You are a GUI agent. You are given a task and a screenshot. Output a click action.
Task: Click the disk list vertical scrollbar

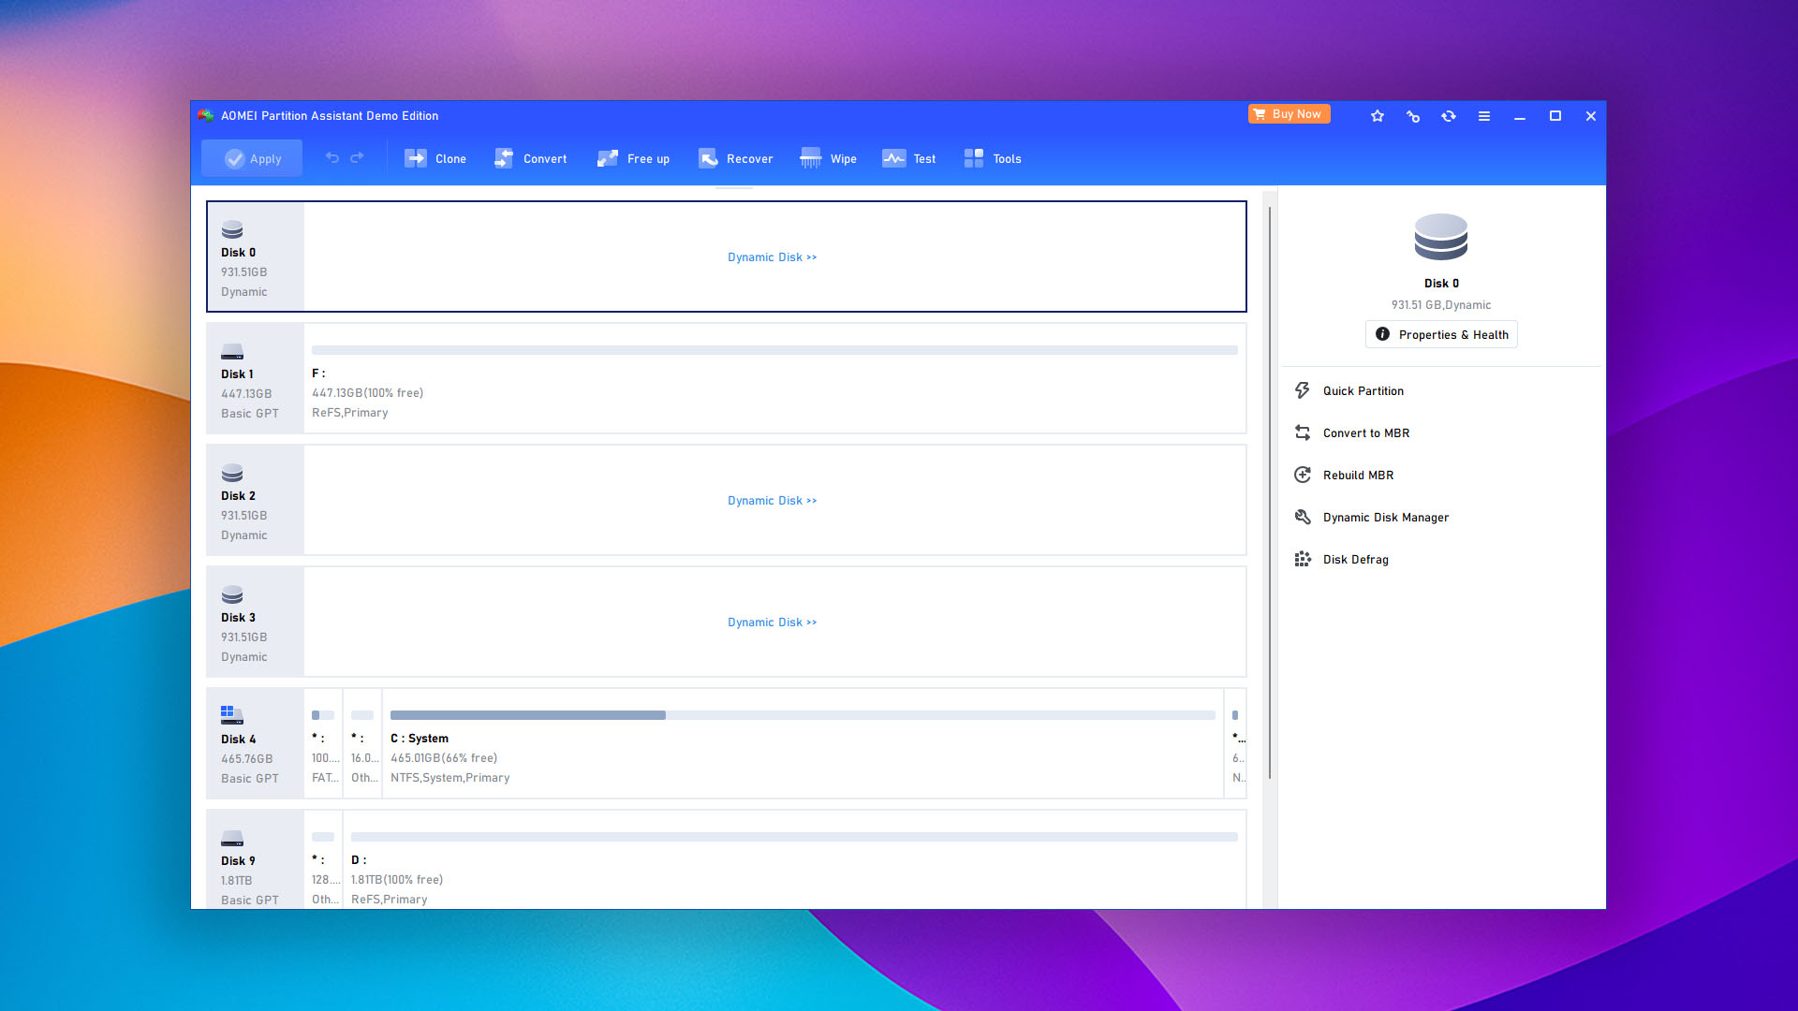(x=1270, y=492)
